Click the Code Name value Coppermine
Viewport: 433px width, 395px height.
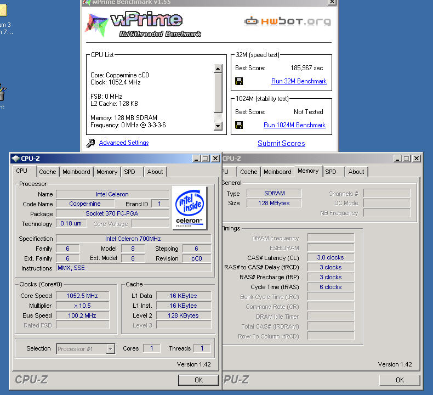(85, 204)
